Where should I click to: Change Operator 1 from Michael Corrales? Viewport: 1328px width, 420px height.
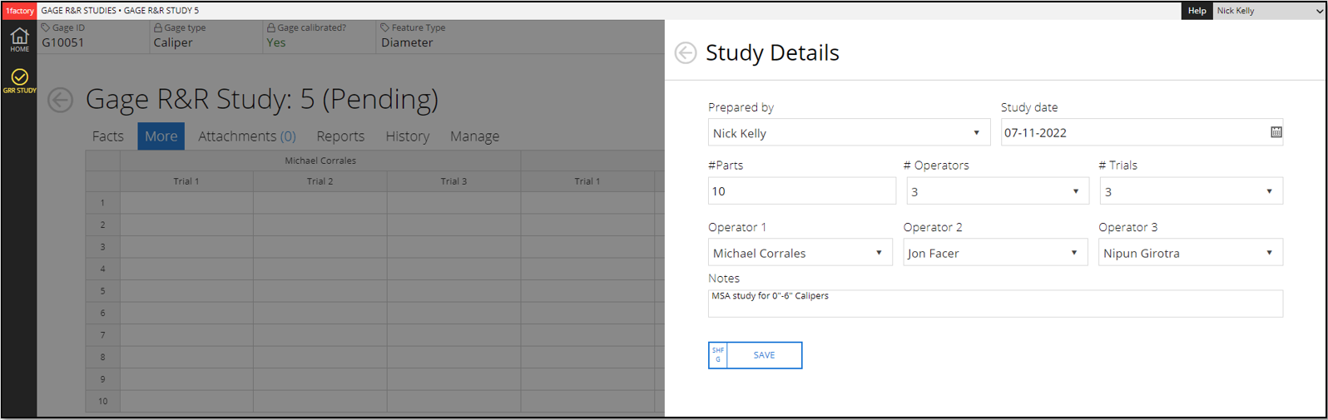(x=799, y=253)
